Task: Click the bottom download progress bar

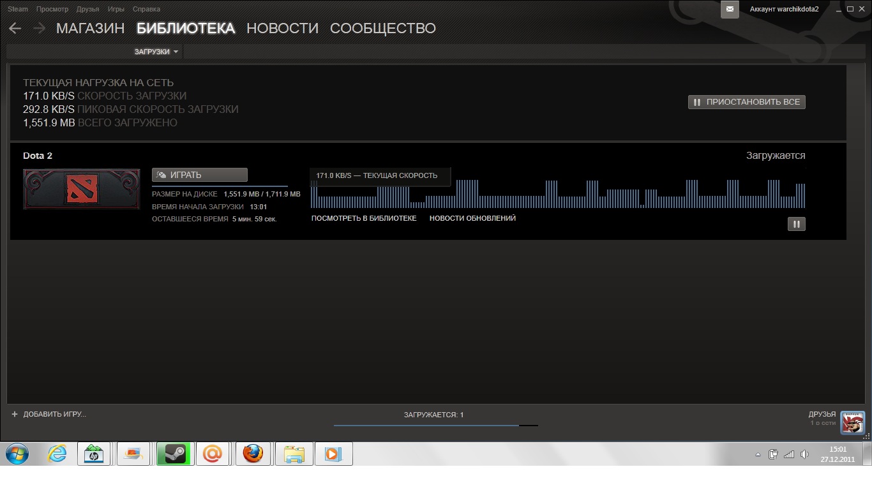Action: click(436, 425)
